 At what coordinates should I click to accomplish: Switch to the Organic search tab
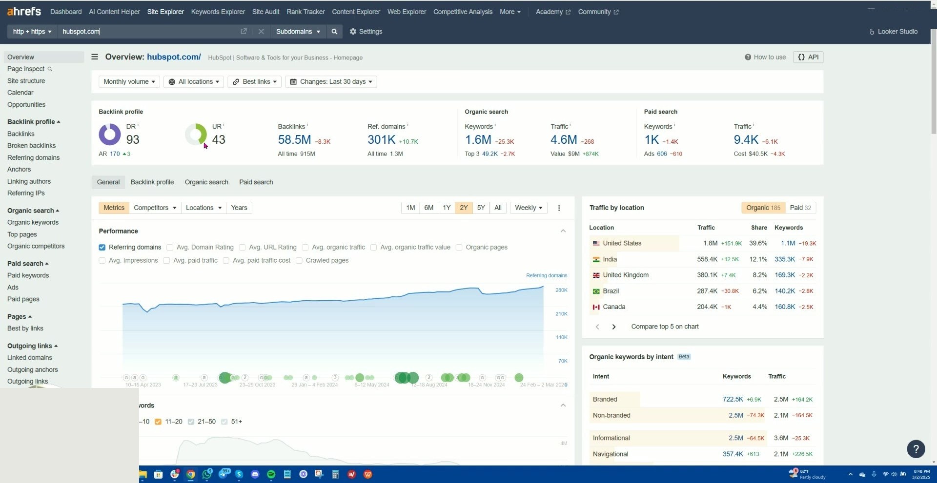point(206,182)
